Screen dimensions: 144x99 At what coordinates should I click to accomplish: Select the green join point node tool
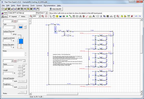click(x=67, y=16)
